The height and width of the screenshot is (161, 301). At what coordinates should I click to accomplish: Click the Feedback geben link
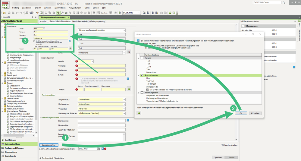point(229,145)
